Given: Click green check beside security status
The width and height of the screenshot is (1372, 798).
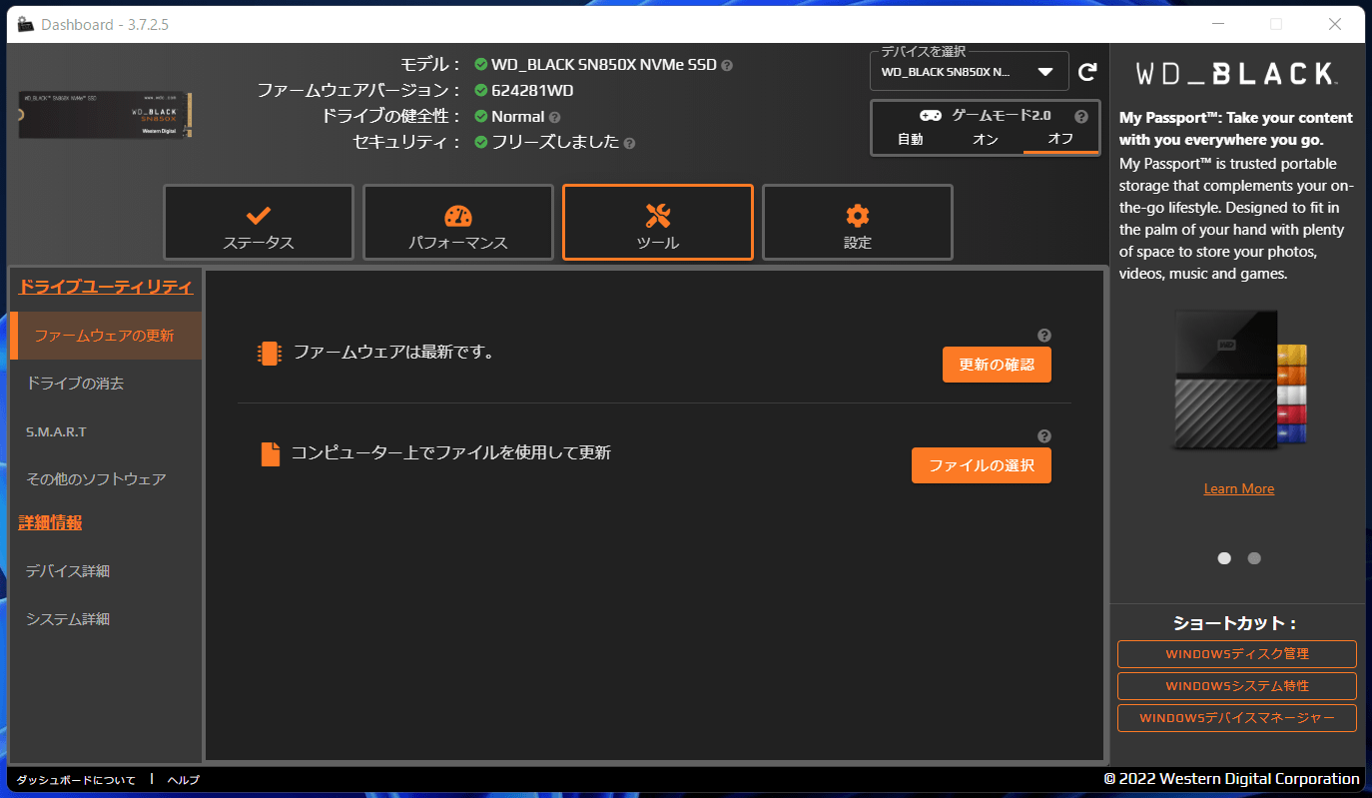Looking at the screenshot, I should click(x=481, y=143).
